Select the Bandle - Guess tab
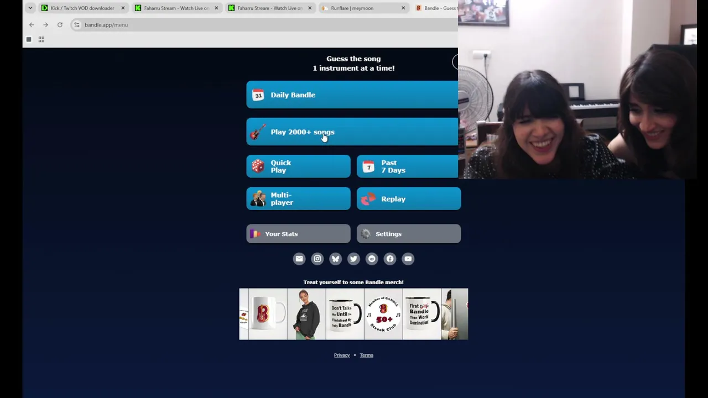 click(436, 8)
